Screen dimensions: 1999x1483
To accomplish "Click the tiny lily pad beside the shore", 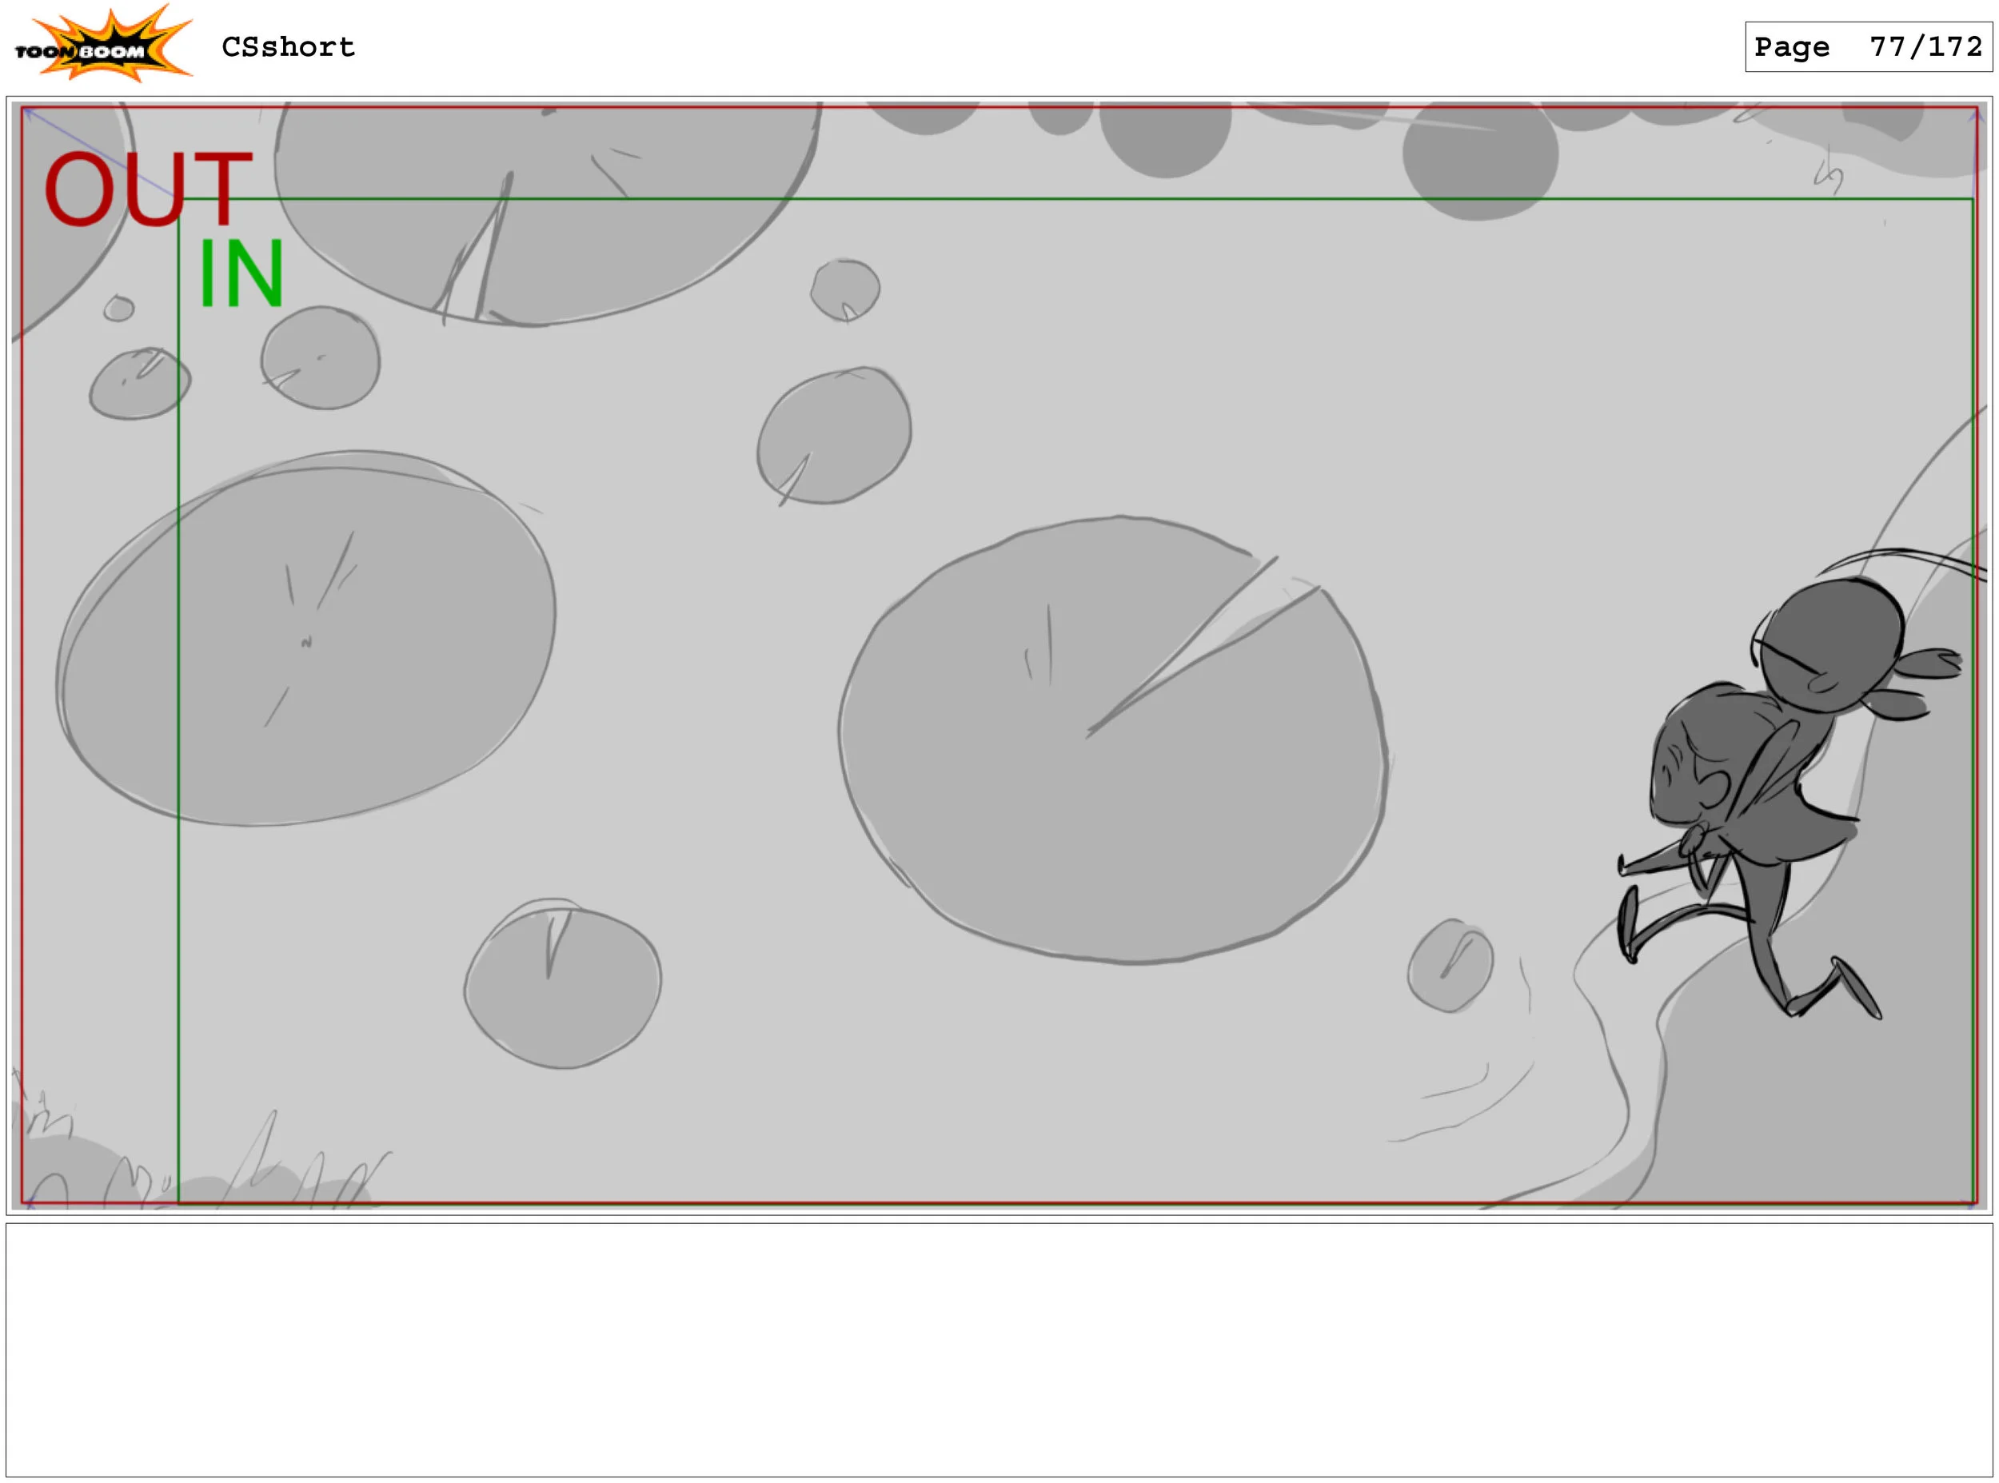I will (1450, 966).
